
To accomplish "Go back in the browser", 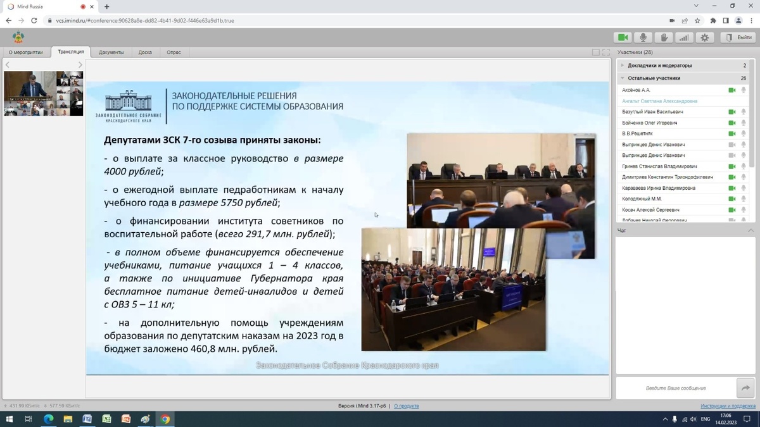I will pos(8,20).
